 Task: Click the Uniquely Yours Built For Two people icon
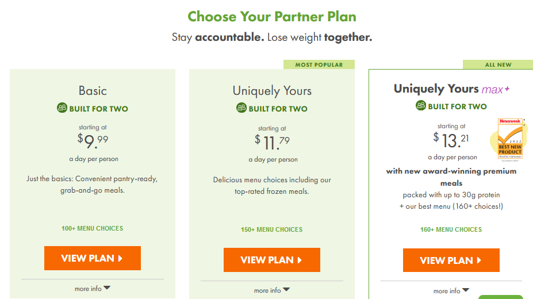241,108
